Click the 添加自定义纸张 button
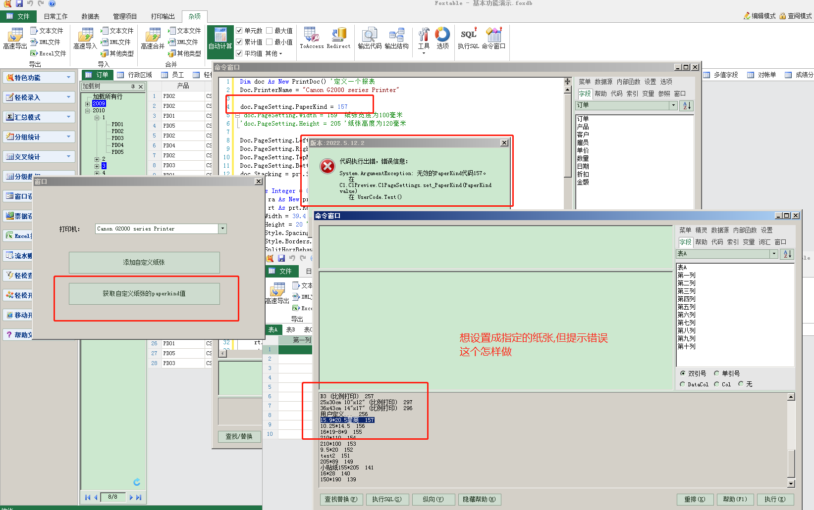Image resolution: width=814 pixels, height=510 pixels. 144,262
